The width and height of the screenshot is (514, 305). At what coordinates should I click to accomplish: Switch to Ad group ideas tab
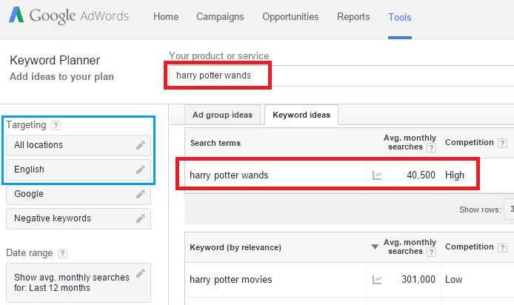222,115
